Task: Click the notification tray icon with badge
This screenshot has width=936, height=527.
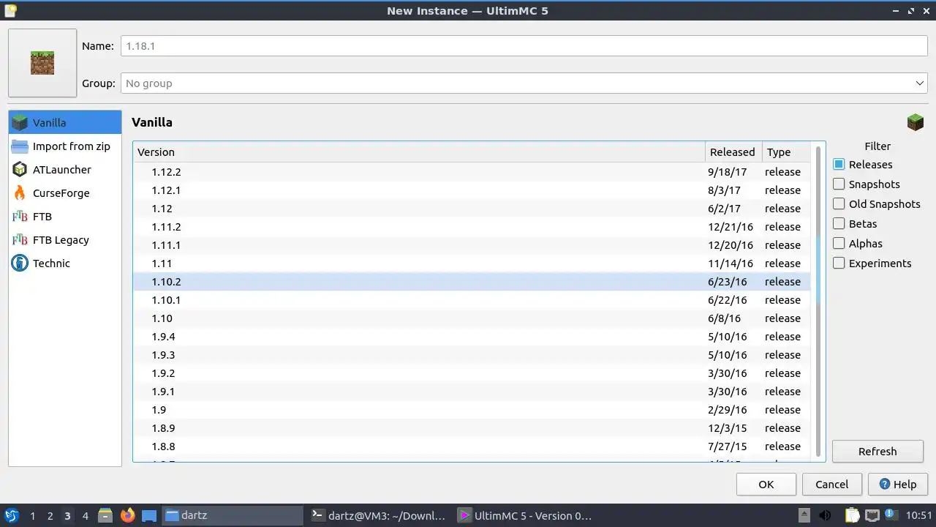Action: pyautogui.click(x=891, y=515)
